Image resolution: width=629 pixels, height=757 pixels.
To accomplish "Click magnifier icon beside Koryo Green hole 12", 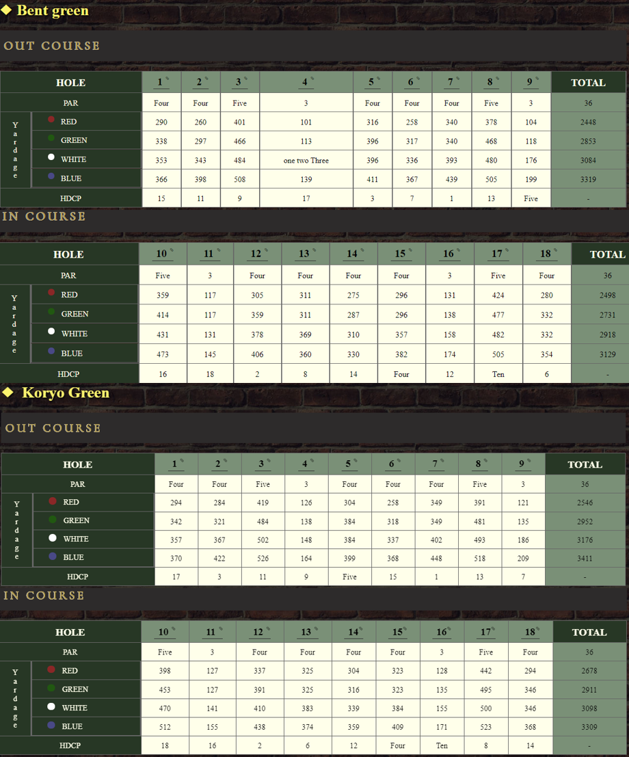I will pyautogui.click(x=268, y=628).
